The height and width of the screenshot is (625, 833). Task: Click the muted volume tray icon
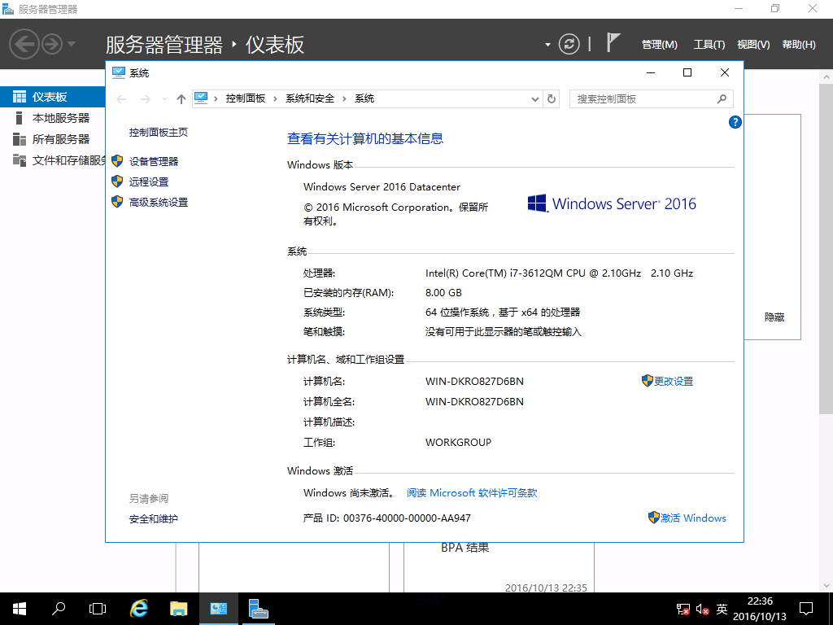click(702, 609)
